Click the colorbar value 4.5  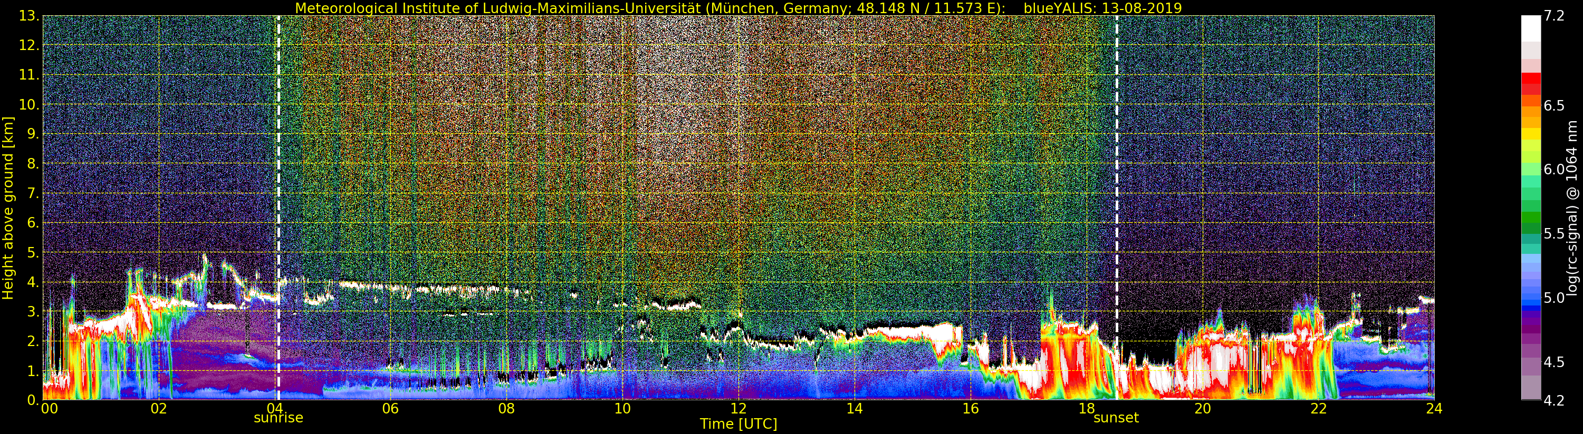[x=1553, y=362]
